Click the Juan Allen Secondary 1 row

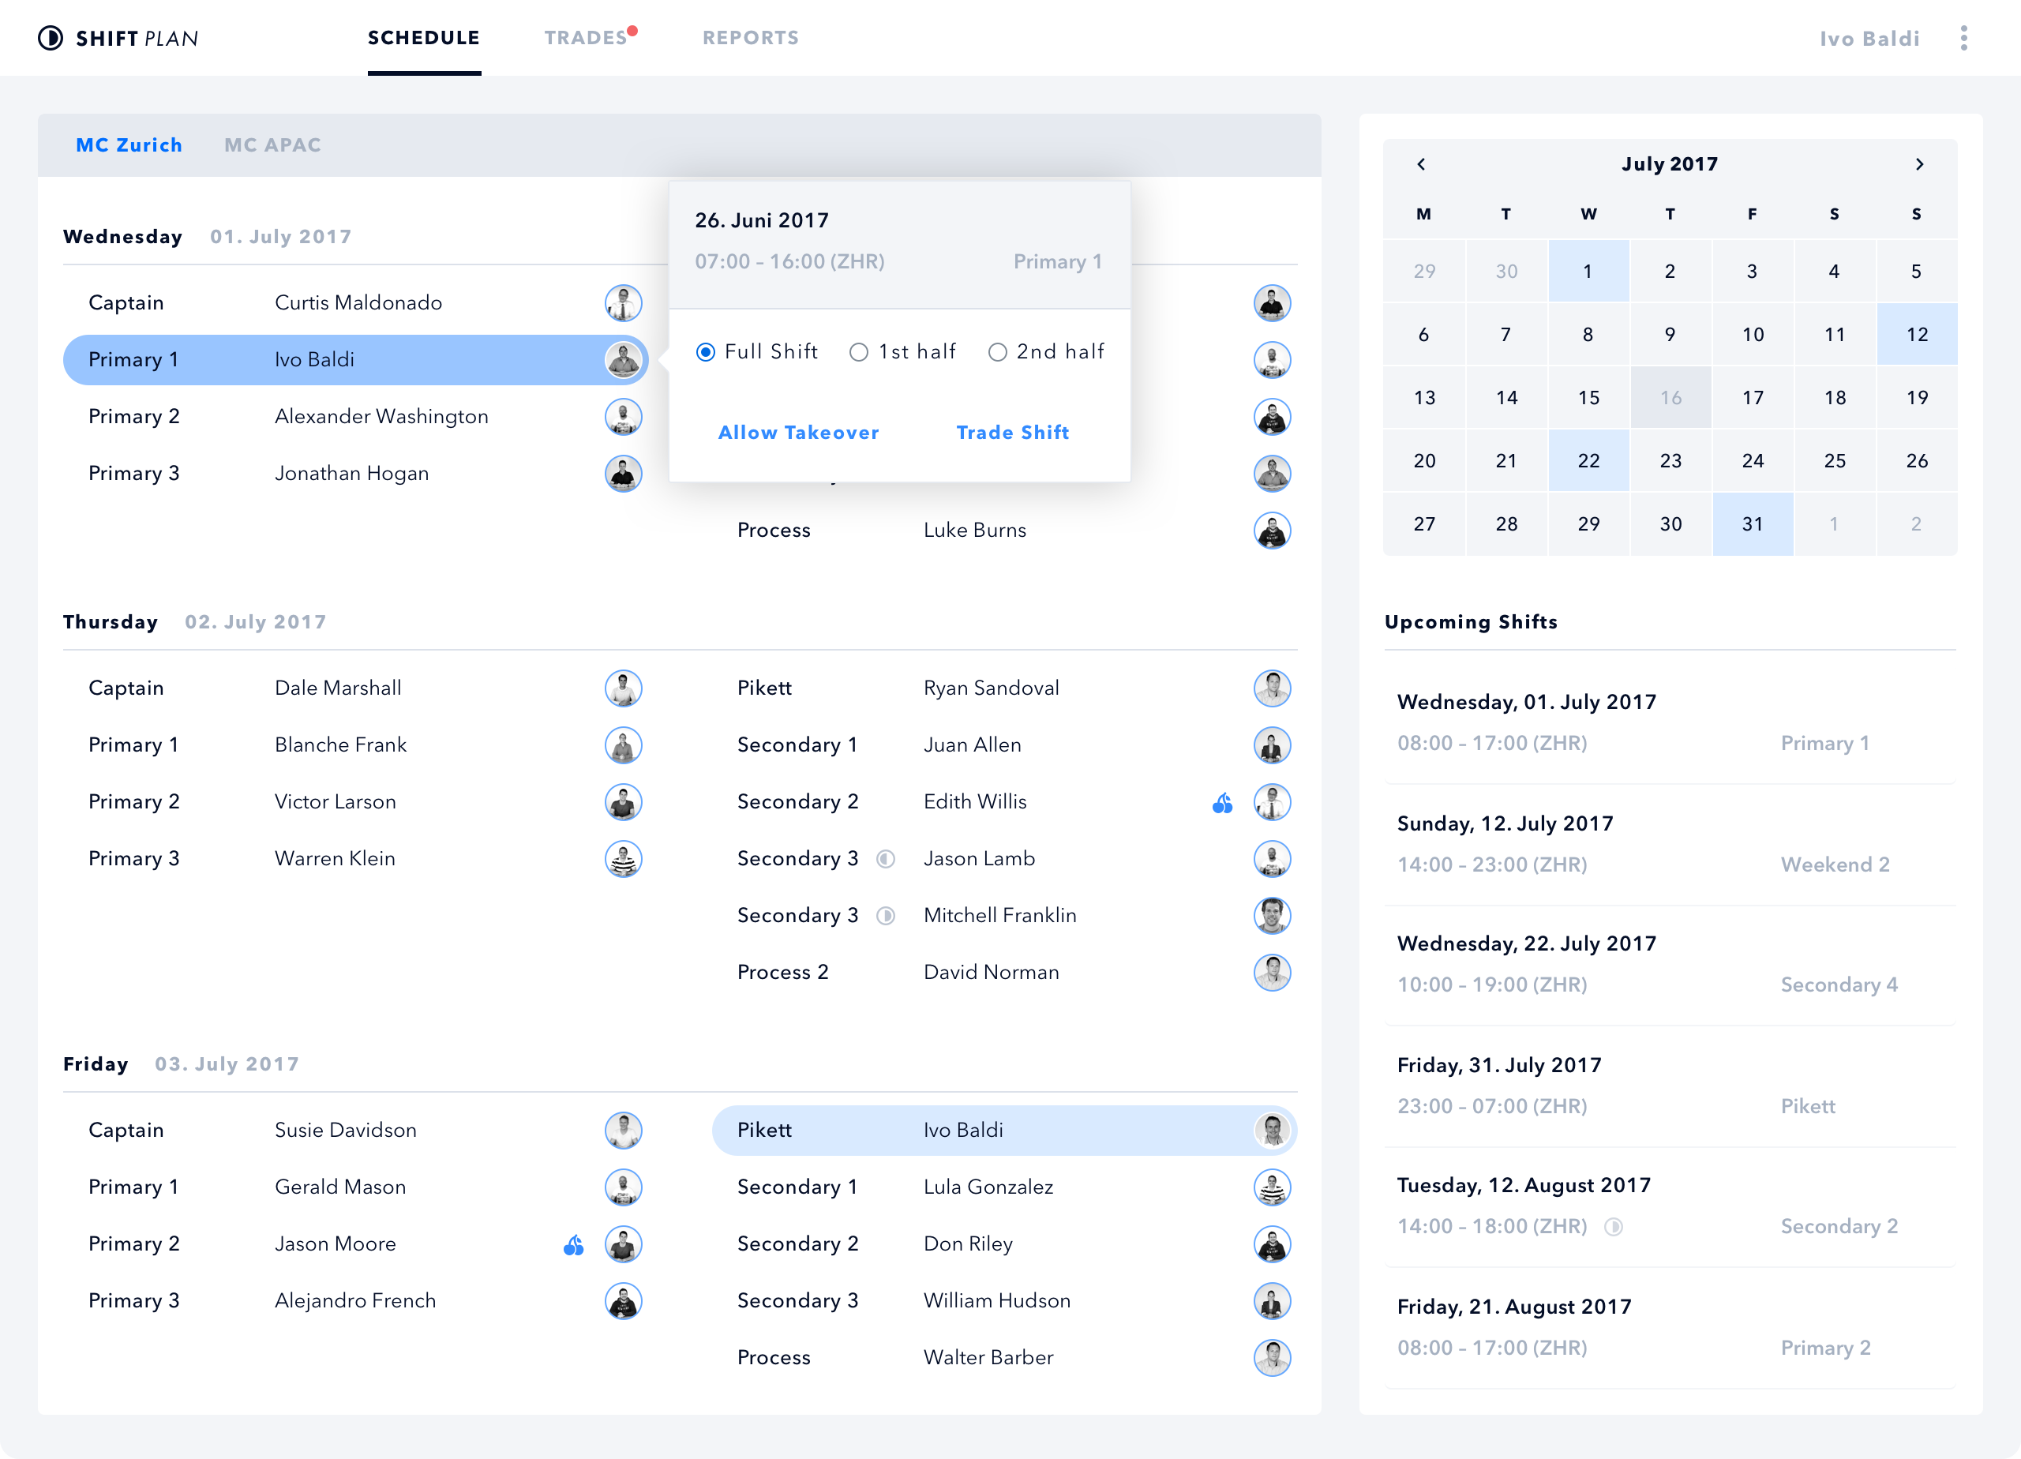point(1004,745)
